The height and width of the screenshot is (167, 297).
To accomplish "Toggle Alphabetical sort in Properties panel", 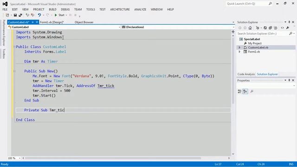I will click(x=245, y=91).
